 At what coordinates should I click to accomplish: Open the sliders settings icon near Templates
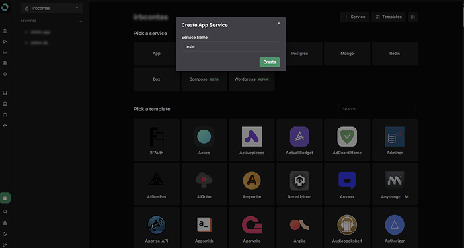click(x=413, y=17)
